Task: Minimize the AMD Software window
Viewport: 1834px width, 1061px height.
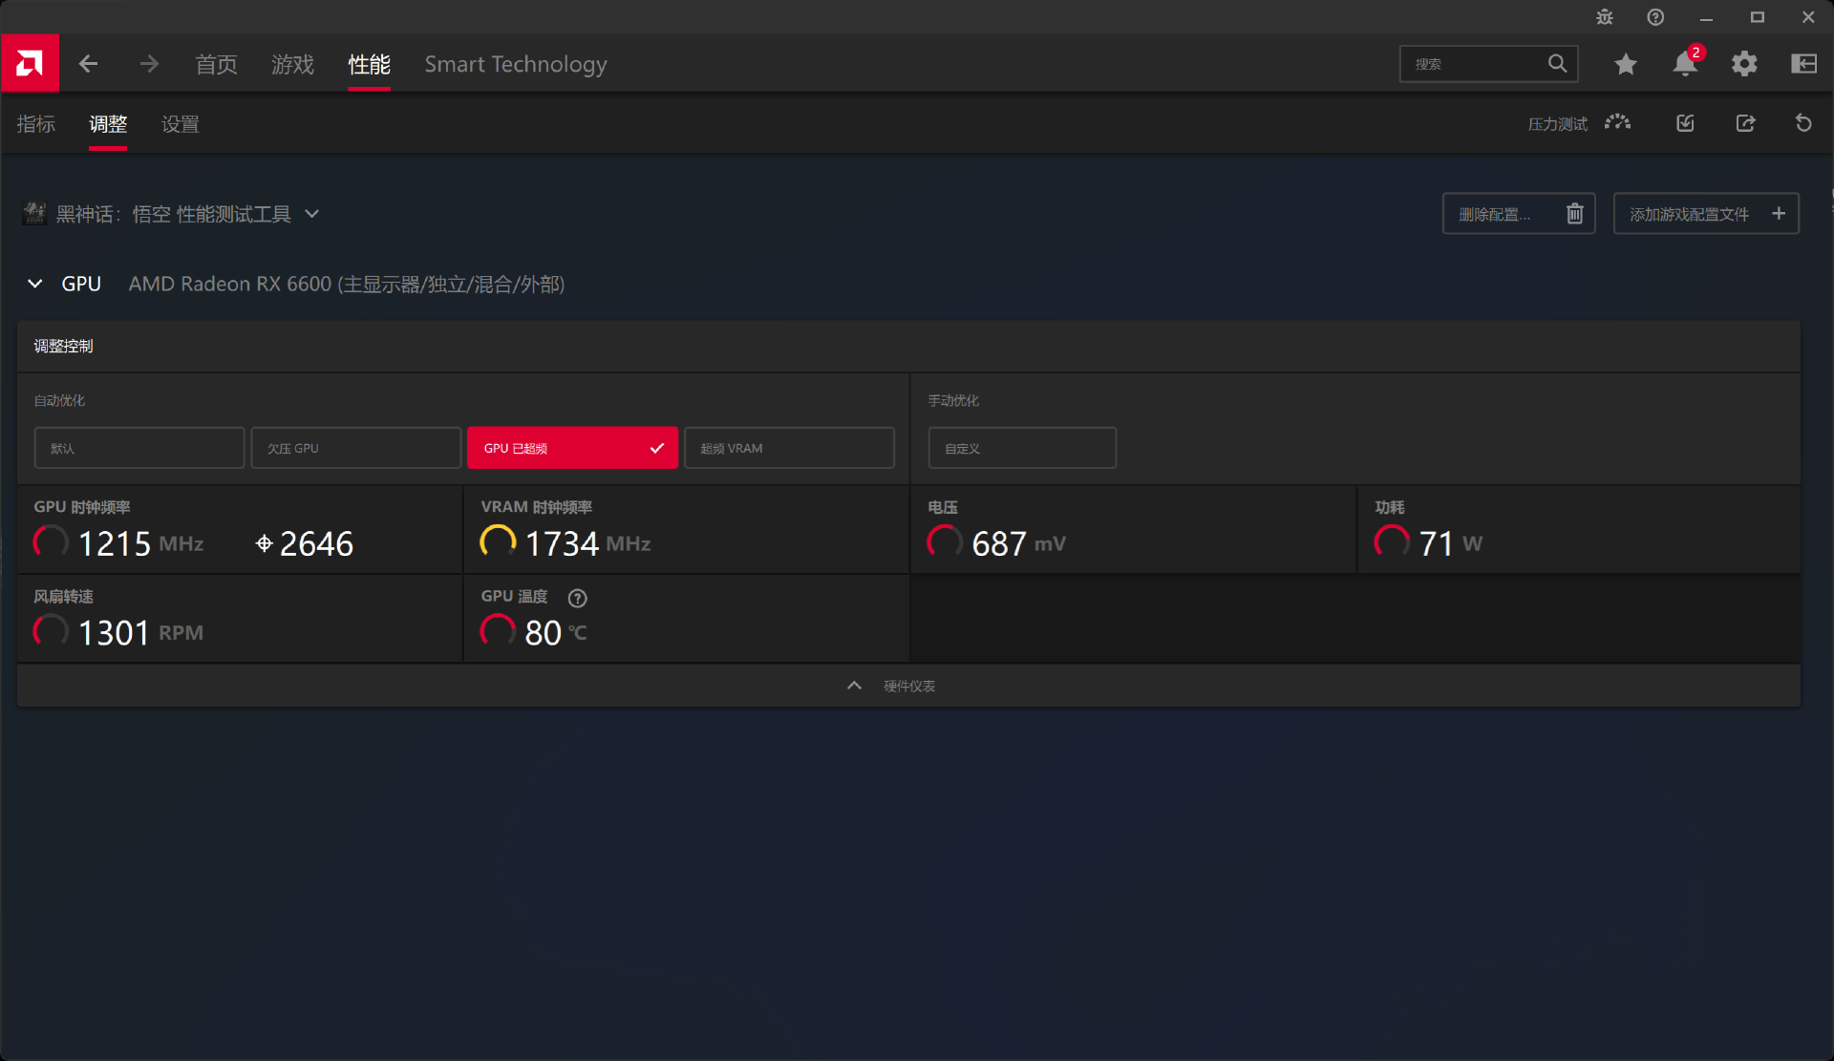Action: [x=1706, y=17]
